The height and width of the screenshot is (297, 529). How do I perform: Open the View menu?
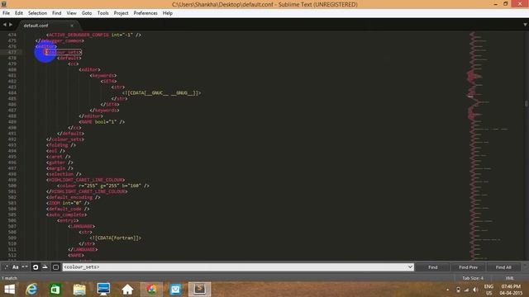point(71,13)
